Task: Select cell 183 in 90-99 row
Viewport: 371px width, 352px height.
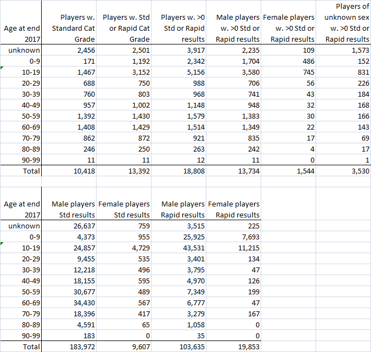Action: point(69,336)
